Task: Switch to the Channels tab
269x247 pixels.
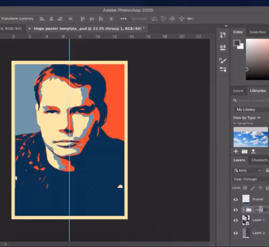Action: pos(259,160)
